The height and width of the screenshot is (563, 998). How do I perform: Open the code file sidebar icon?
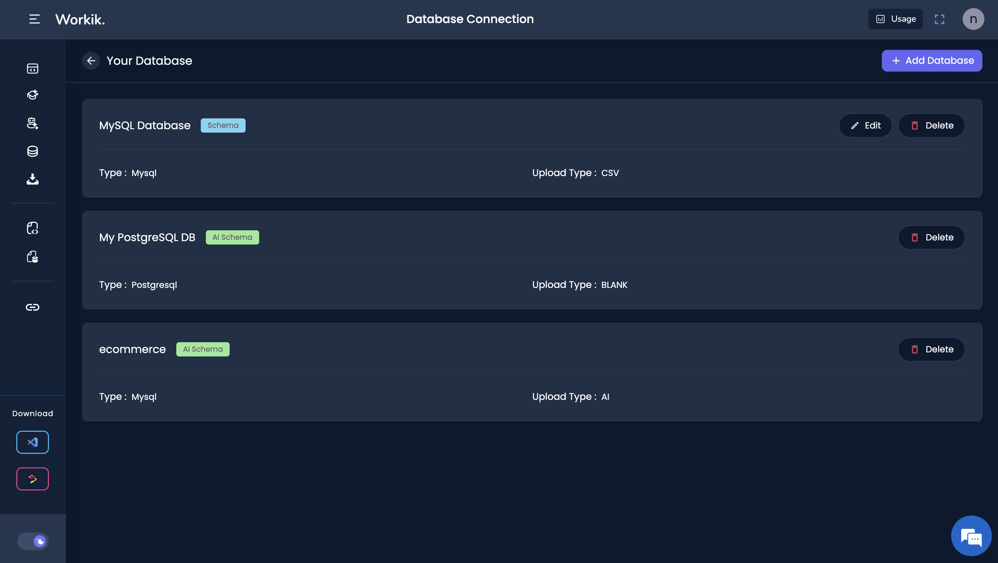tap(33, 228)
